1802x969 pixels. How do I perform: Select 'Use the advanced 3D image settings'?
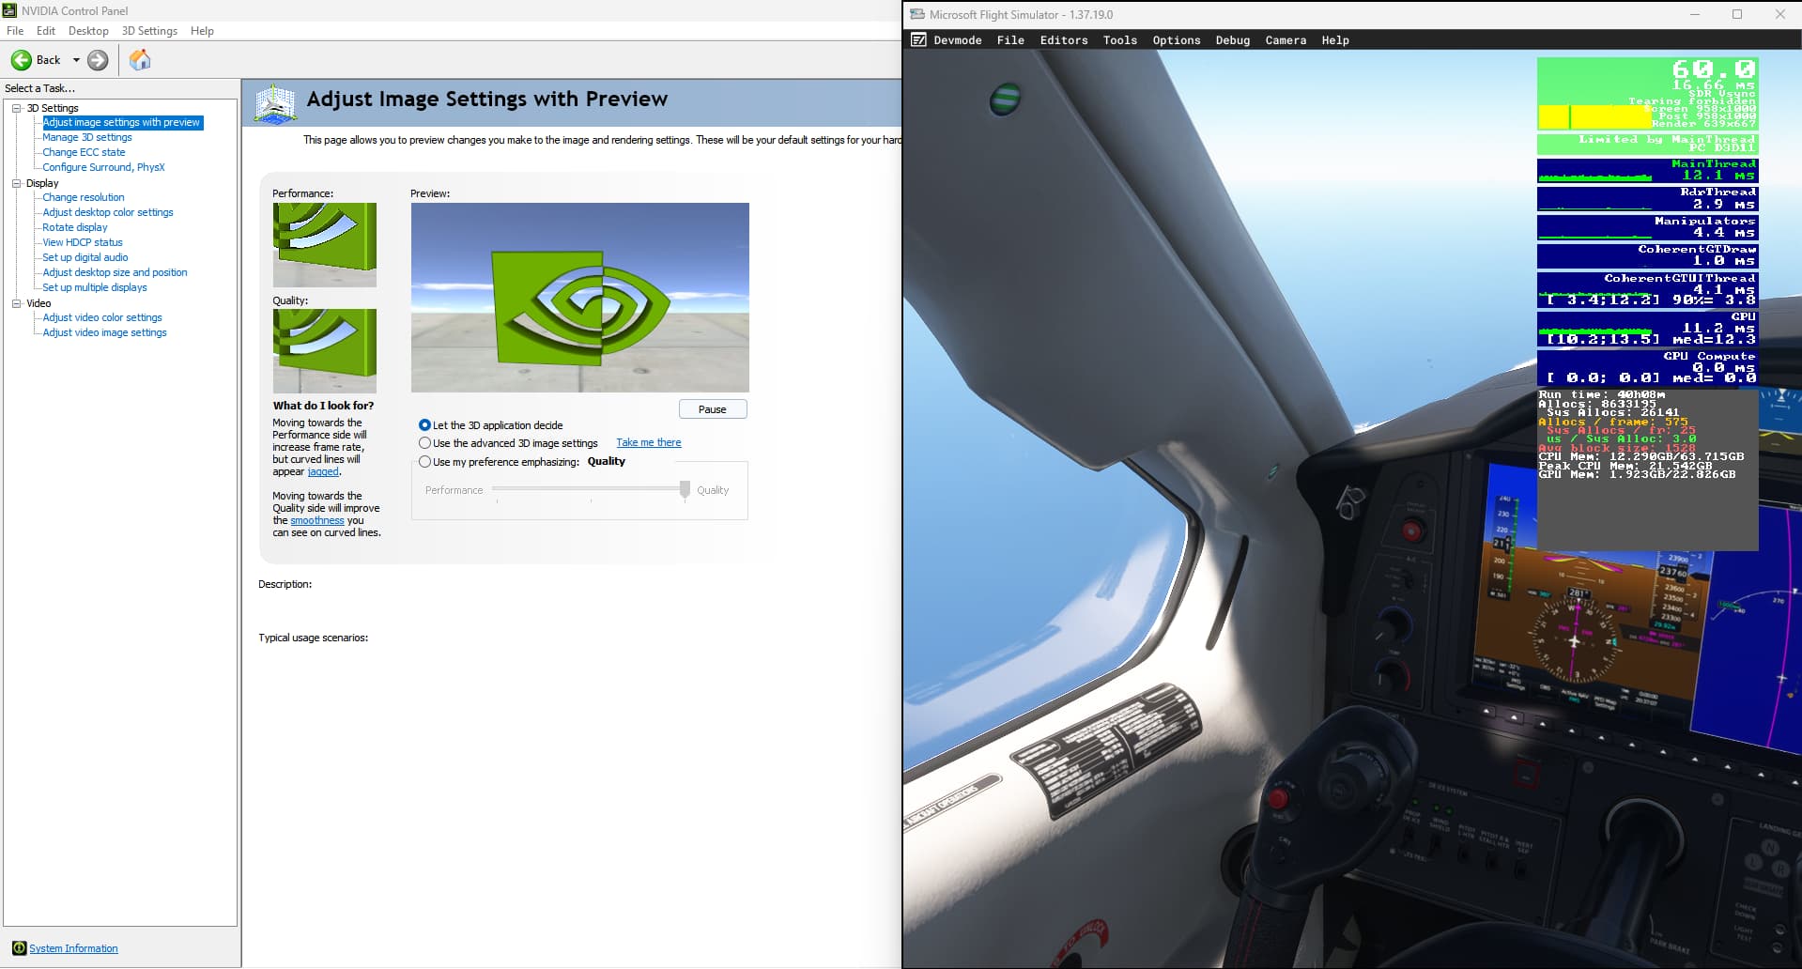[x=424, y=443]
